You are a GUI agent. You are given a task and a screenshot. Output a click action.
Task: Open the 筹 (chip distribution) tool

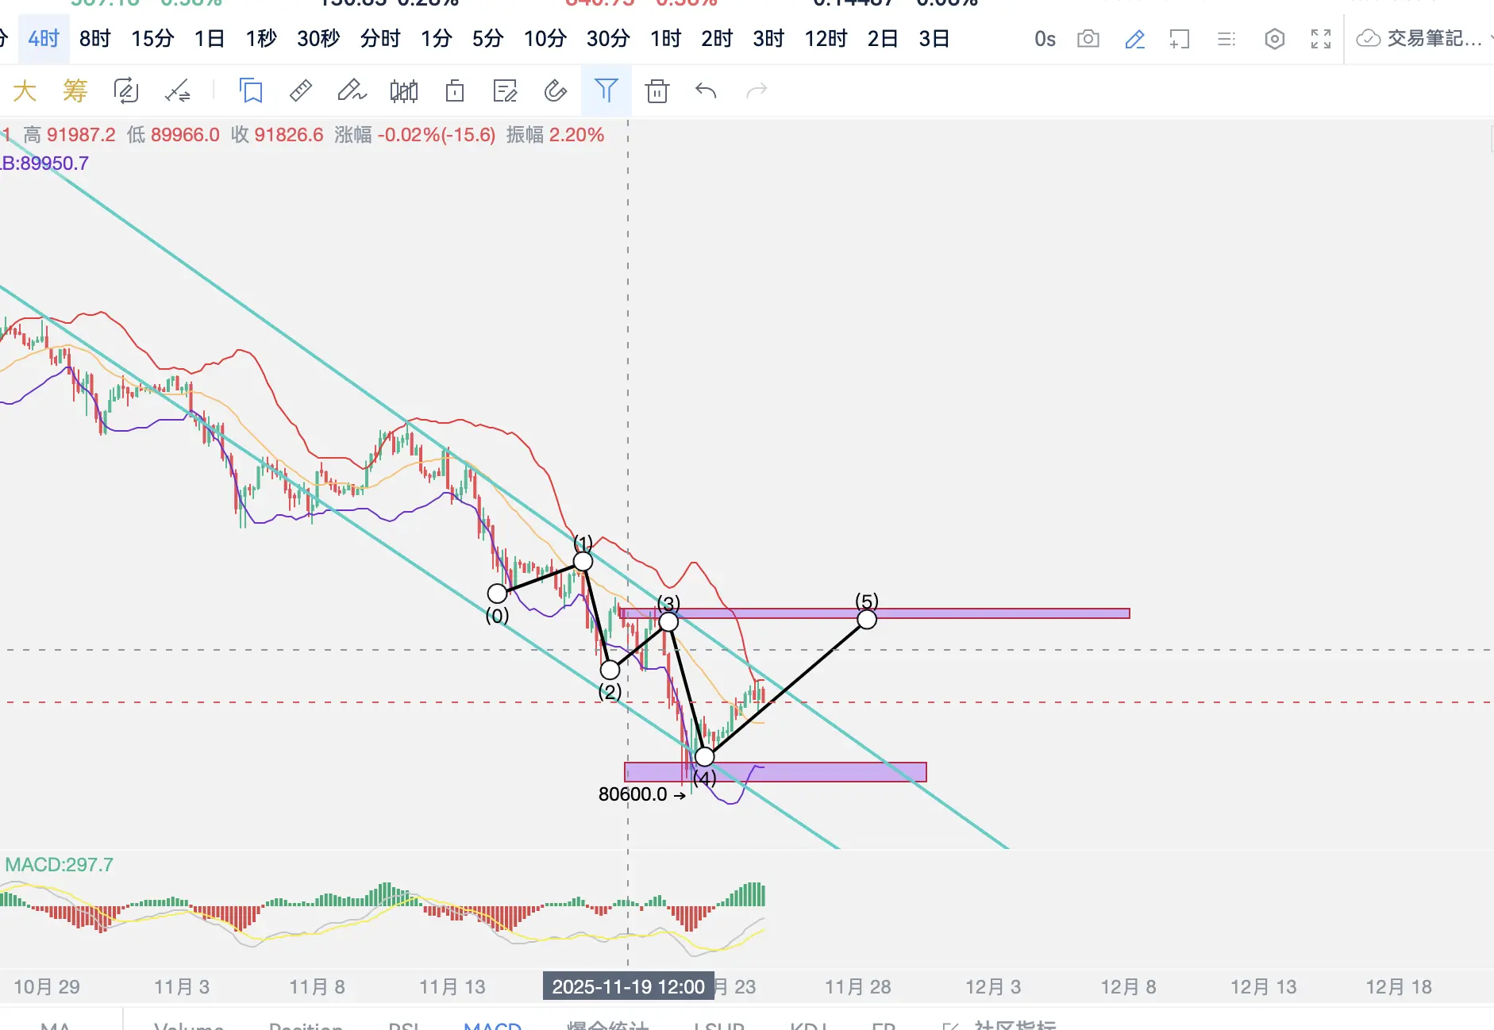coord(75,91)
